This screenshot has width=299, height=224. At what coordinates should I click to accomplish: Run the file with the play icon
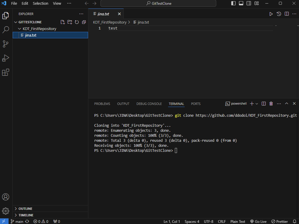pyautogui.click(x=271, y=14)
